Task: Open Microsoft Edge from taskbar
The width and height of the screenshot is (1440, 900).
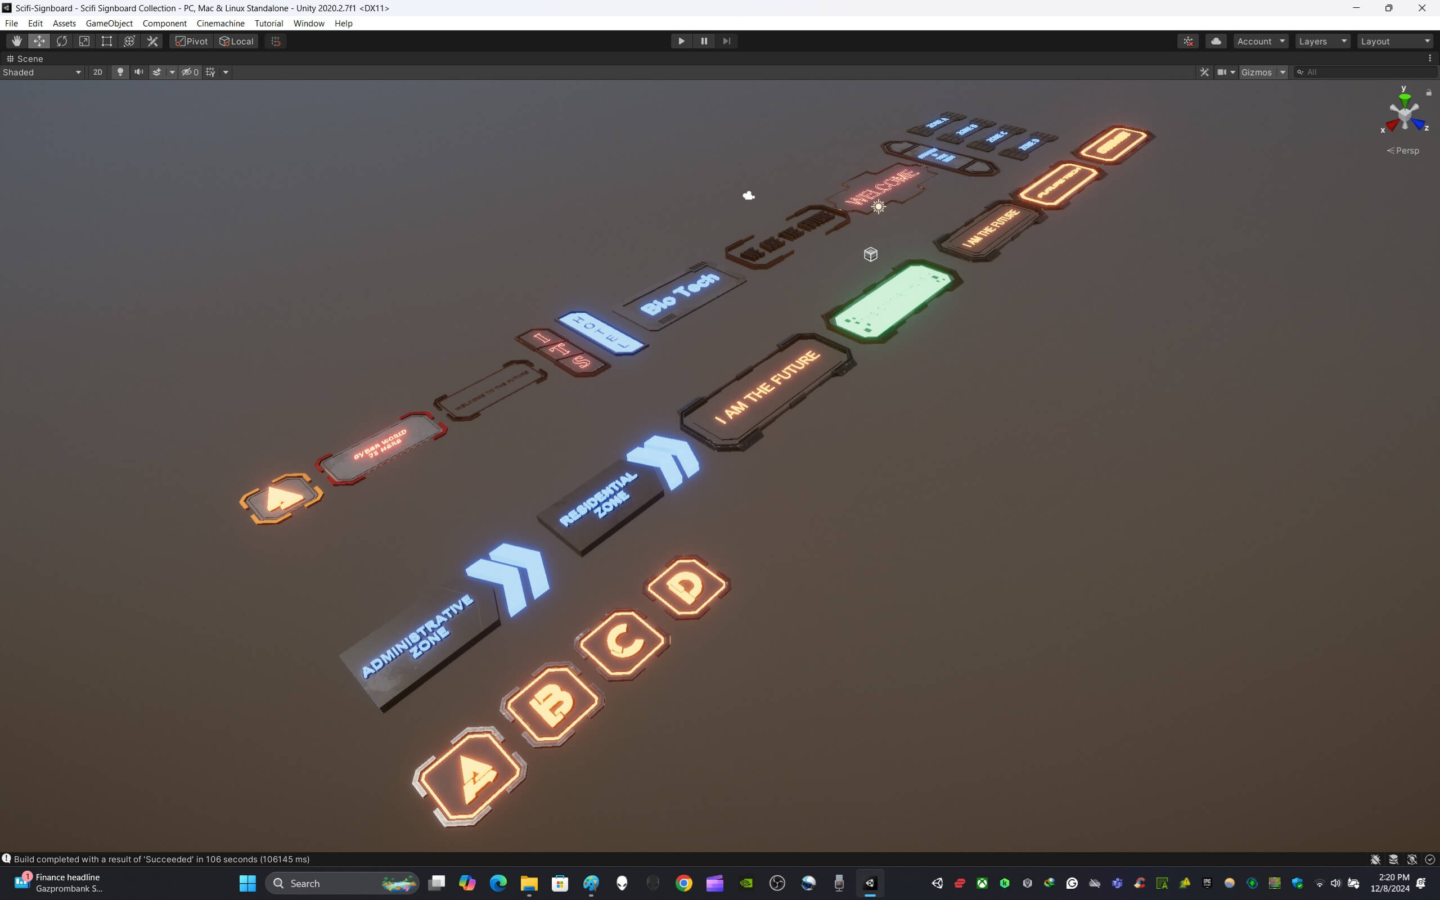Action: coord(498,883)
